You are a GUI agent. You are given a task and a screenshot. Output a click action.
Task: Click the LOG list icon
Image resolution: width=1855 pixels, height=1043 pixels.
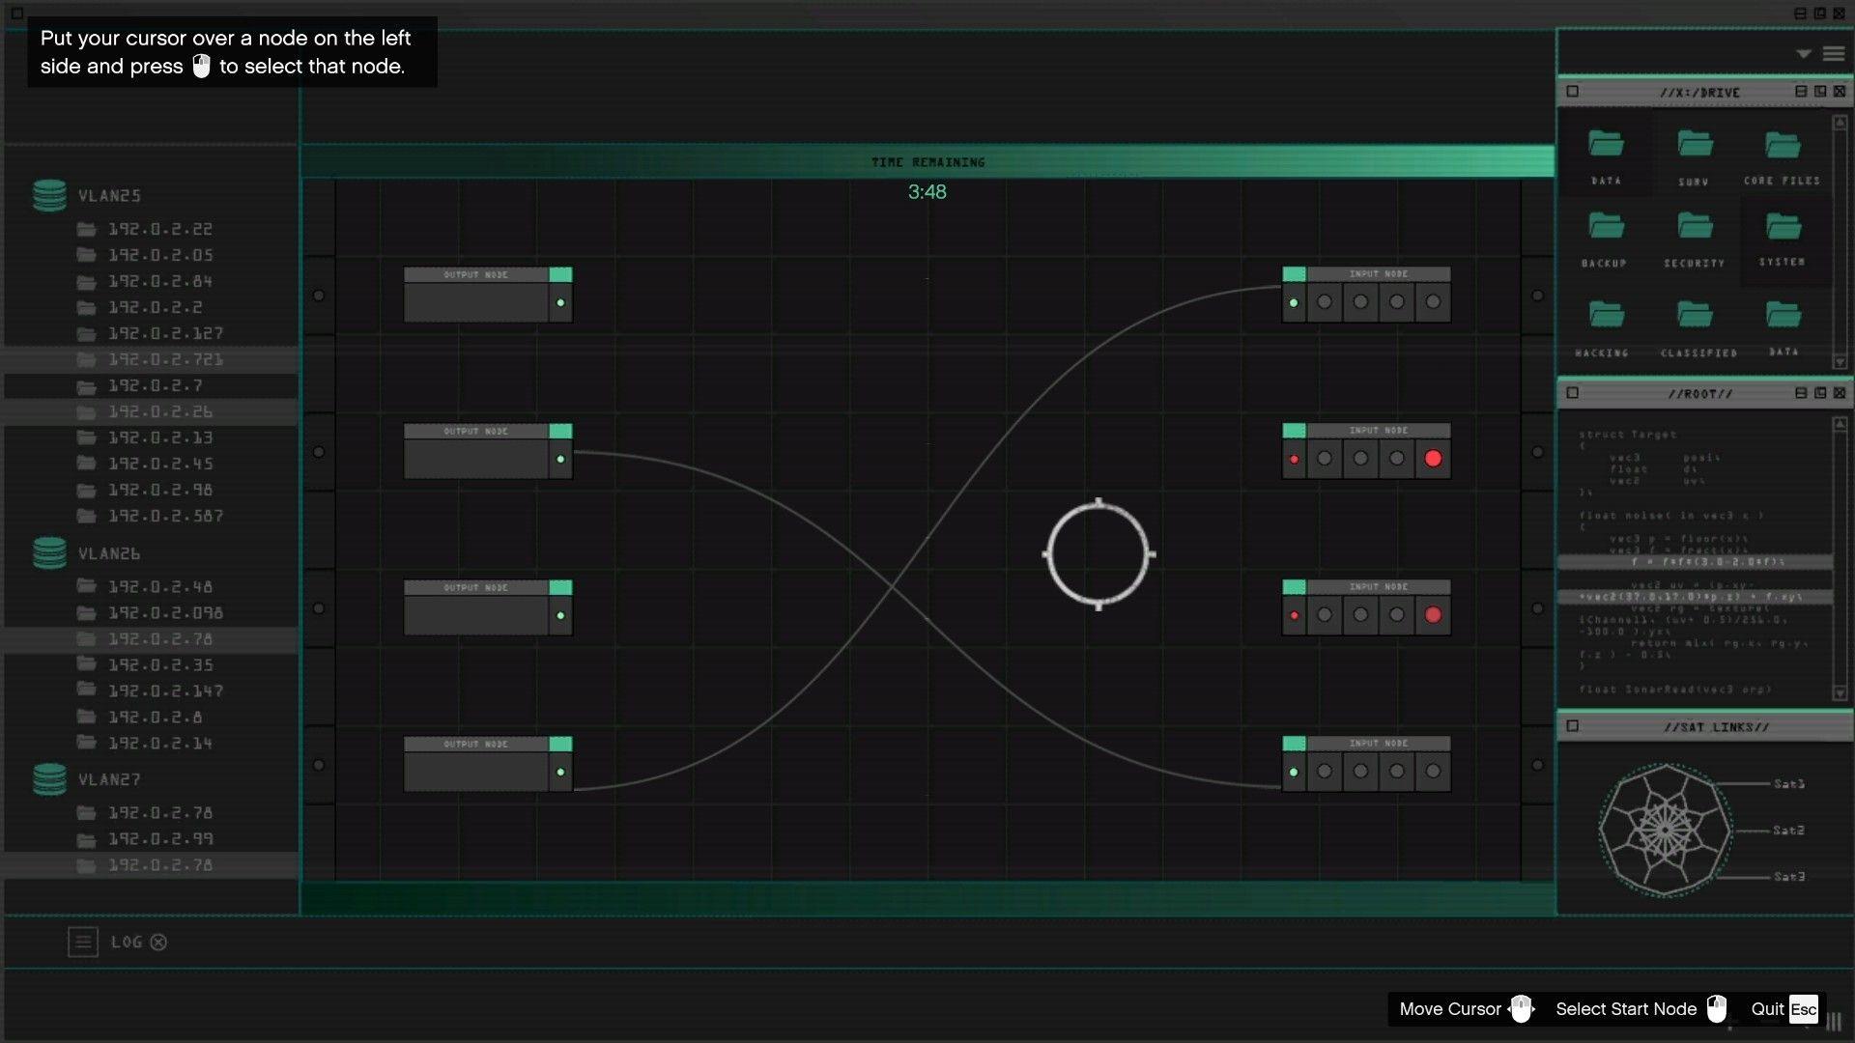[x=83, y=942]
